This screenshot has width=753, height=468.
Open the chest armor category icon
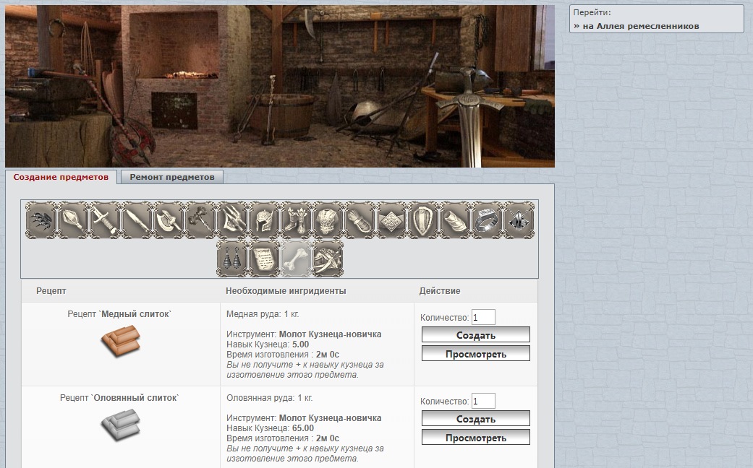[x=328, y=220]
